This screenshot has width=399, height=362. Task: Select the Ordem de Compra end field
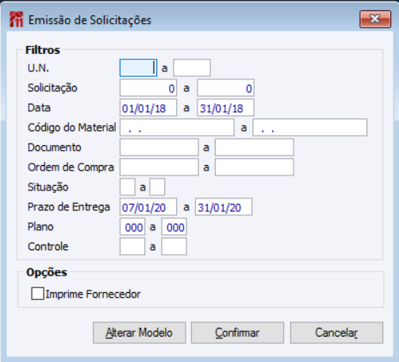coord(255,168)
